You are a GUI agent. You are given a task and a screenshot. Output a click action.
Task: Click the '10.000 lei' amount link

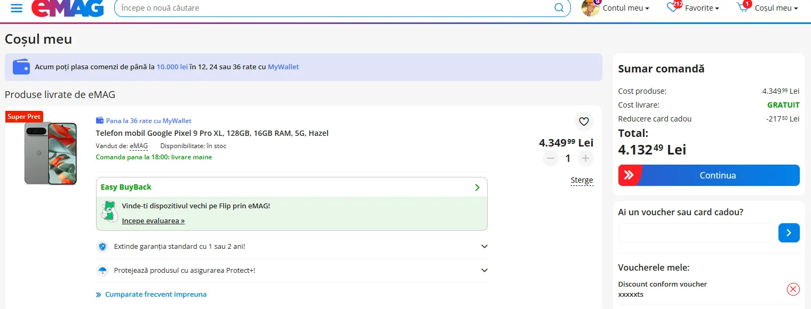(x=172, y=67)
